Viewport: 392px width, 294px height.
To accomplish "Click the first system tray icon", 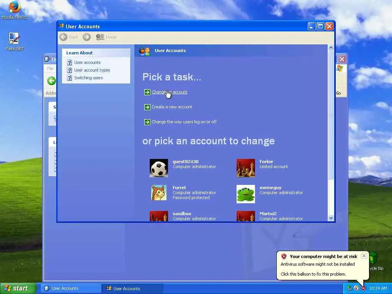I will 349,289.
